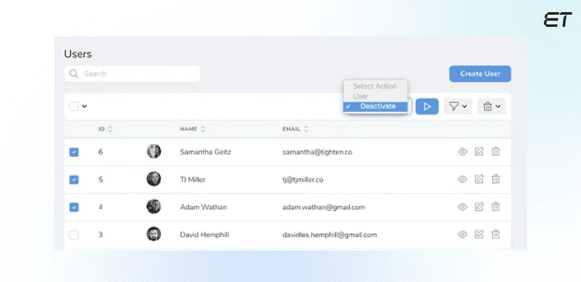Delete Adam Wathan using trash icon
This screenshot has width=581, height=282.
[495, 207]
